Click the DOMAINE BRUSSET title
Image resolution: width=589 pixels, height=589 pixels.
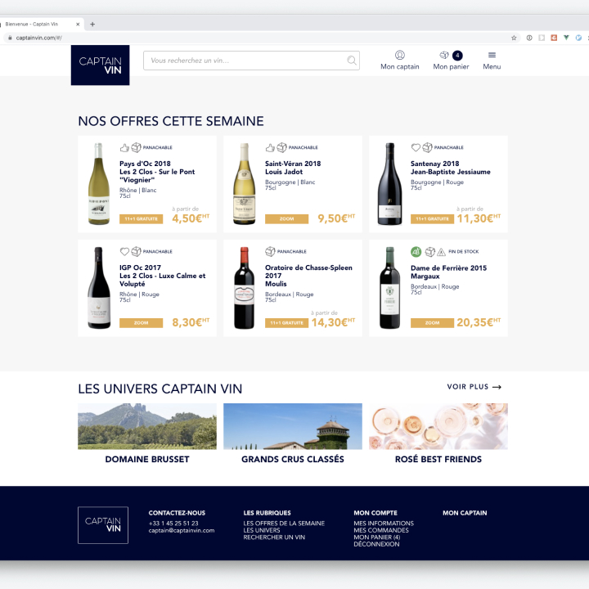[147, 460]
